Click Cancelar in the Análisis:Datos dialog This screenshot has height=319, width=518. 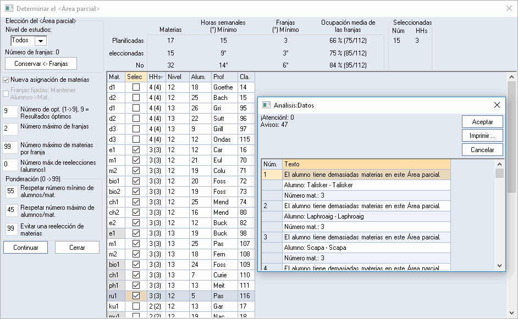coord(482,150)
